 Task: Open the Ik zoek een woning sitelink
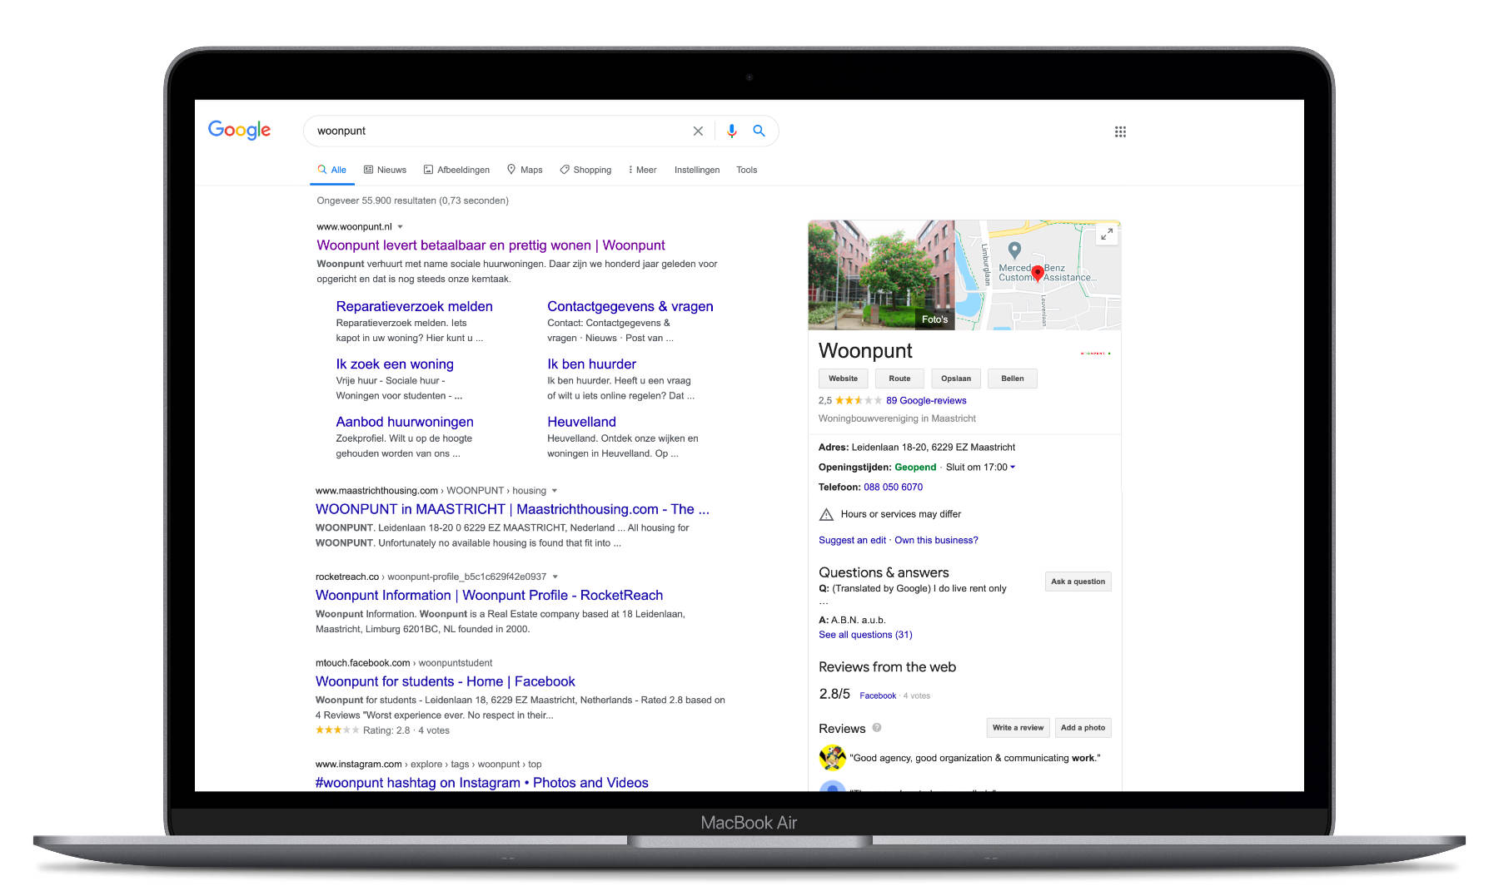pos(395,364)
